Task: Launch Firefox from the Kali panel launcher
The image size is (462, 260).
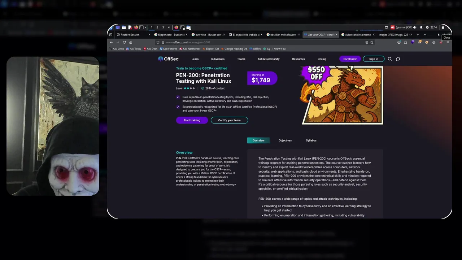Action: pyautogui.click(x=136, y=27)
